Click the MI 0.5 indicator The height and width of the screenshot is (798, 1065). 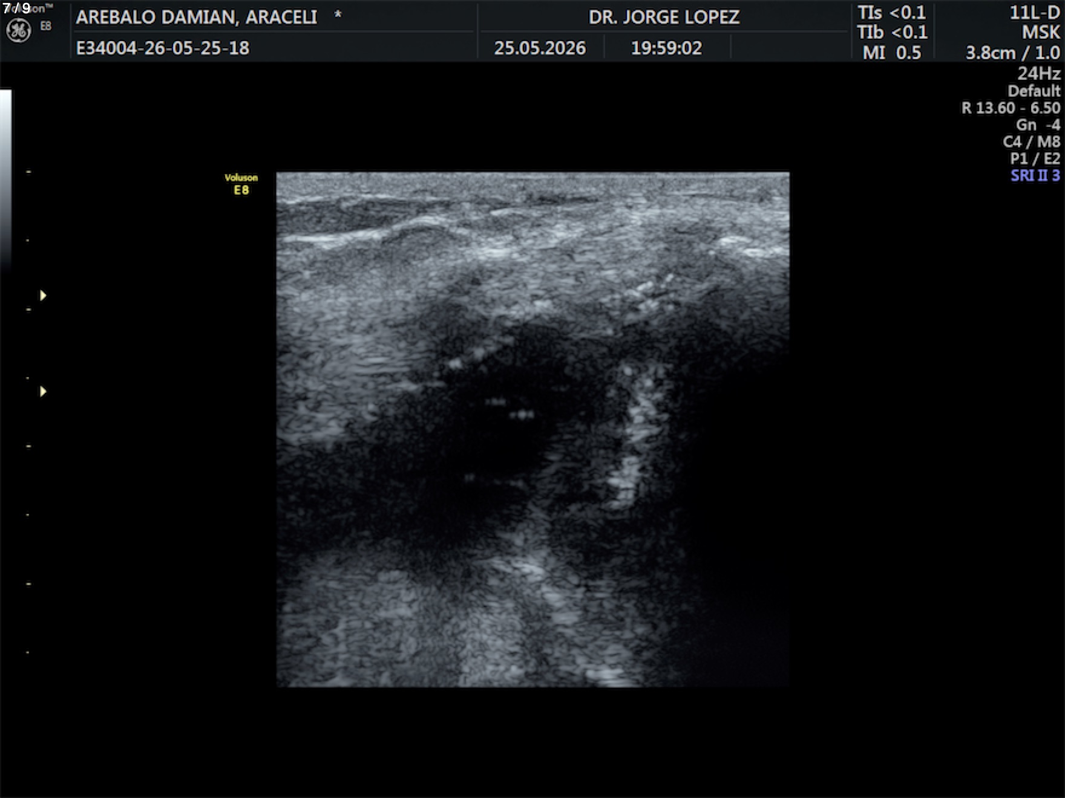click(x=891, y=53)
